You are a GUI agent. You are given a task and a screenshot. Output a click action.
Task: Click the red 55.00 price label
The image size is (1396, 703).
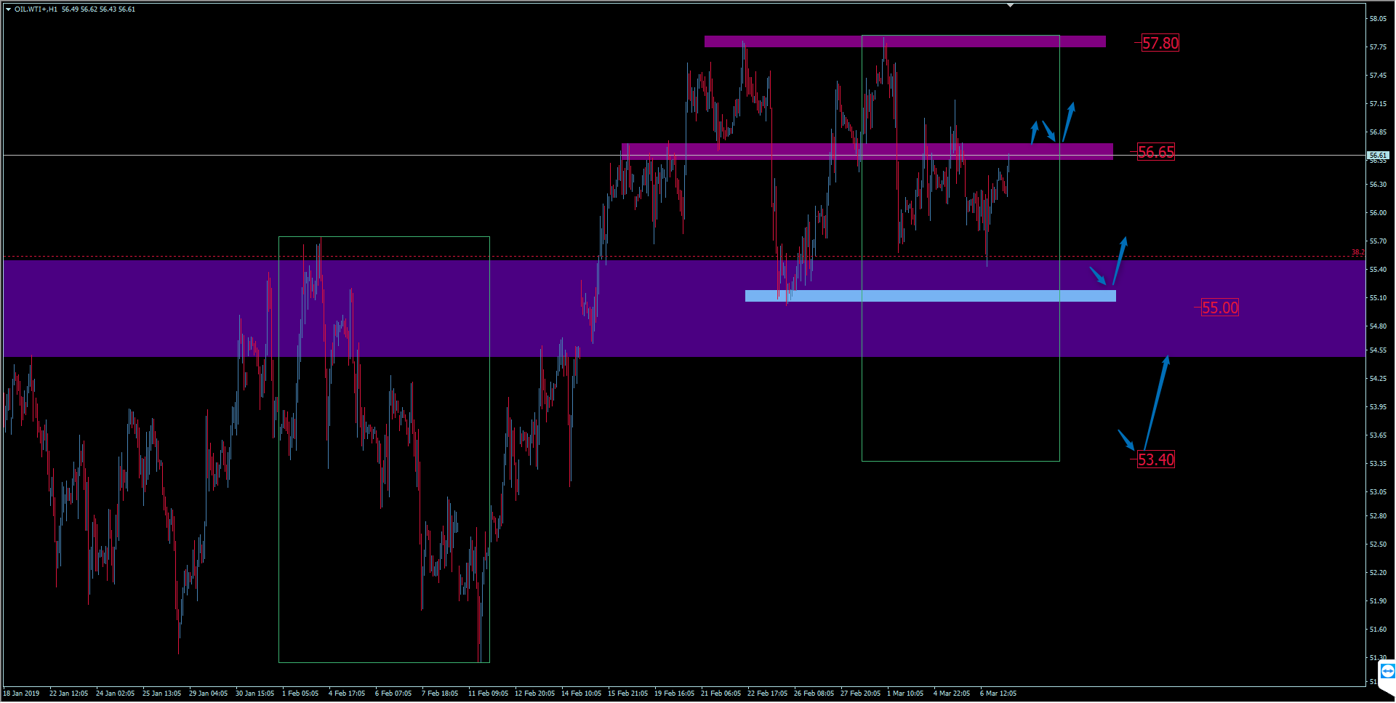click(1219, 308)
